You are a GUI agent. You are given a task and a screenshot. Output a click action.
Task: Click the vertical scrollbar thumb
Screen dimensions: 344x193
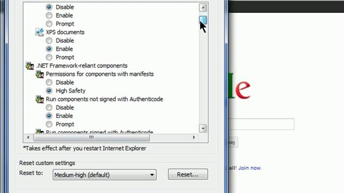[x=203, y=20]
